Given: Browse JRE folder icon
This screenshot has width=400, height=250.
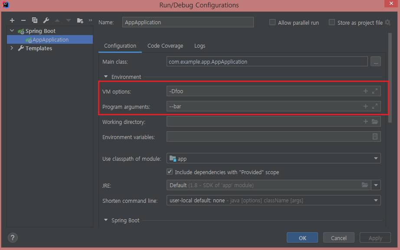Looking at the screenshot, I should pos(365,185).
